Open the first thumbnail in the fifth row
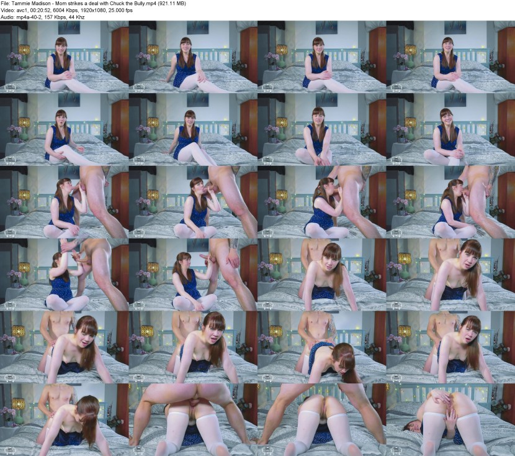 (65, 347)
